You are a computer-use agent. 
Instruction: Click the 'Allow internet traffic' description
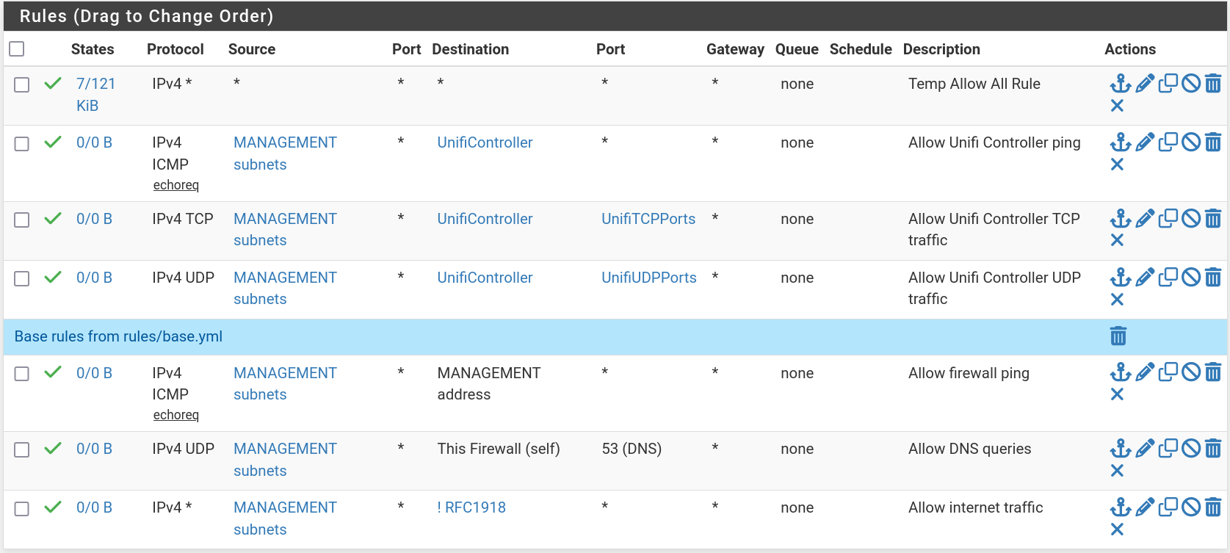[x=975, y=507]
